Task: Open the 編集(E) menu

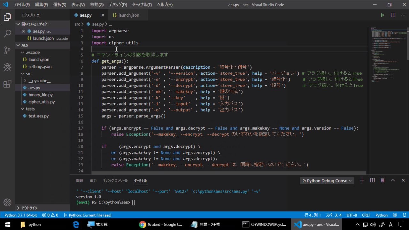Action: 42,5
